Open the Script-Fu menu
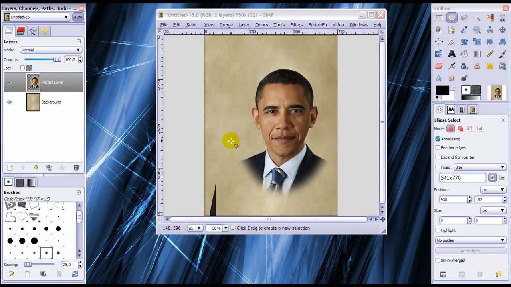The height and width of the screenshot is (287, 511). click(x=317, y=25)
